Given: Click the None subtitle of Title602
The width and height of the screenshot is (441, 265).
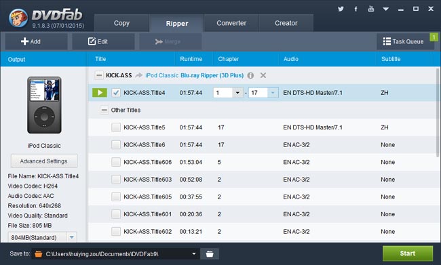Looking at the screenshot, I should tap(388, 232).
